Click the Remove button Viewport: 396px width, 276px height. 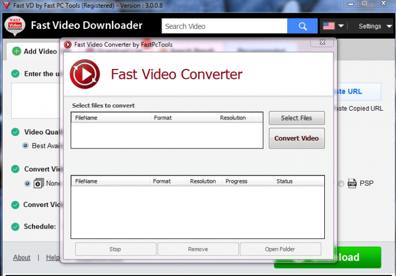(198, 249)
